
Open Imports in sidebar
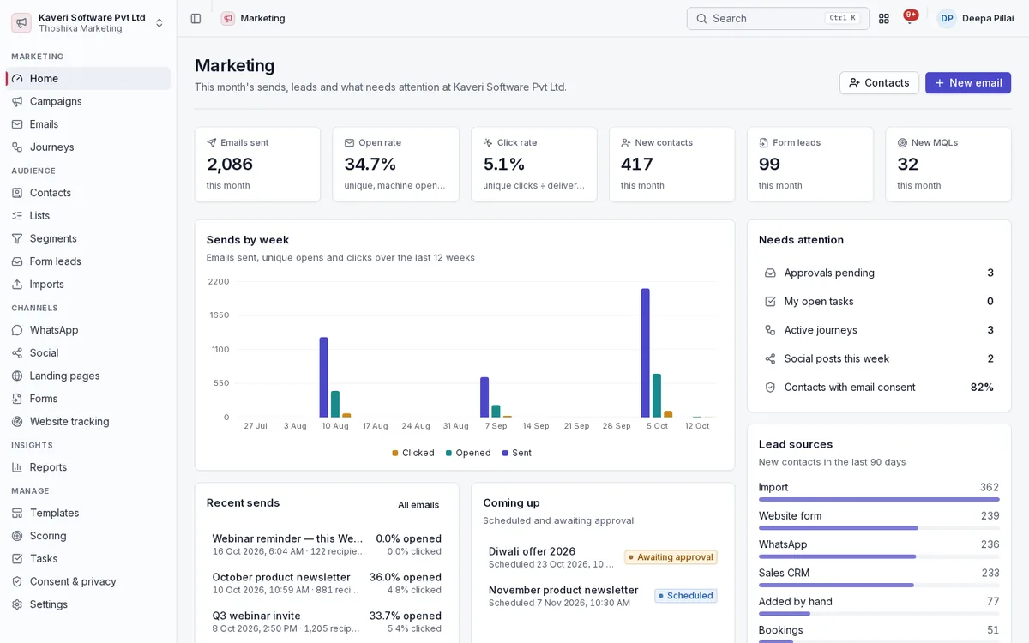(88, 284)
